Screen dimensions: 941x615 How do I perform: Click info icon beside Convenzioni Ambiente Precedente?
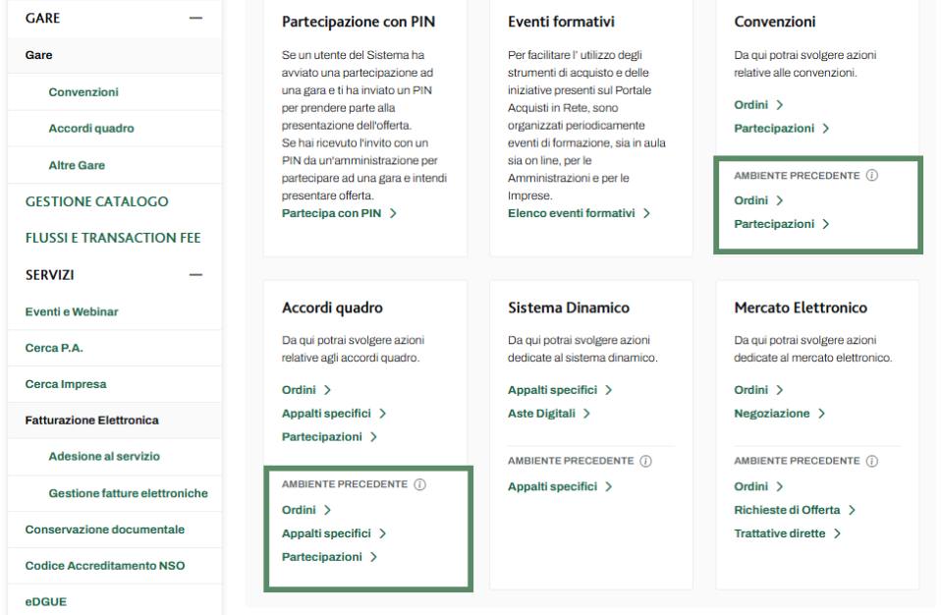click(871, 176)
